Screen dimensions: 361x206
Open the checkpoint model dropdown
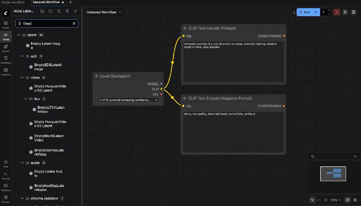point(128,100)
